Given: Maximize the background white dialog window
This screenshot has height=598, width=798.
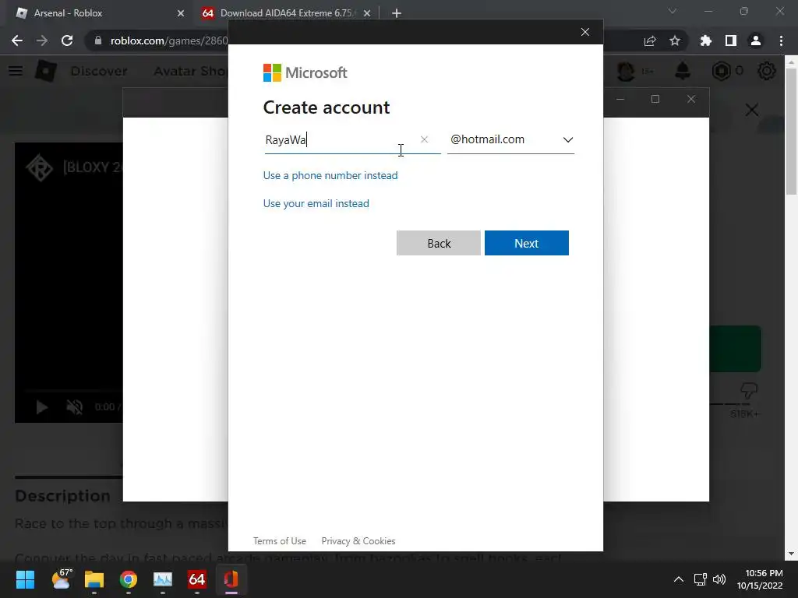Looking at the screenshot, I should click(655, 99).
